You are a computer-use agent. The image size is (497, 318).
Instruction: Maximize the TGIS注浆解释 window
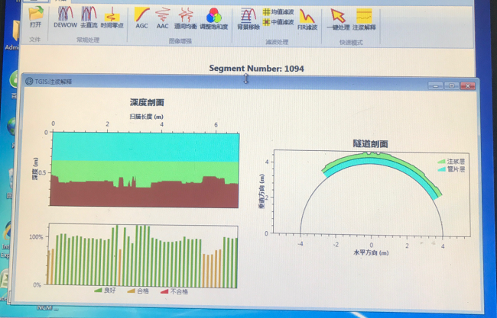click(452, 85)
